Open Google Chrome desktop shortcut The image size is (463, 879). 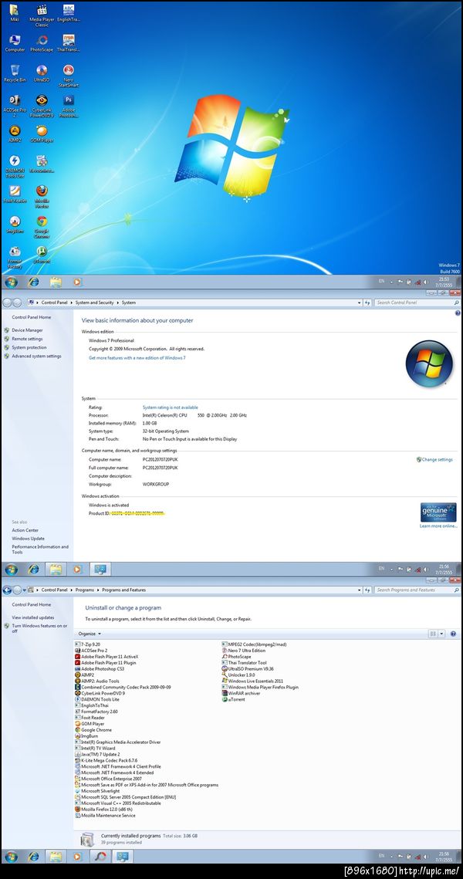tap(42, 228)
